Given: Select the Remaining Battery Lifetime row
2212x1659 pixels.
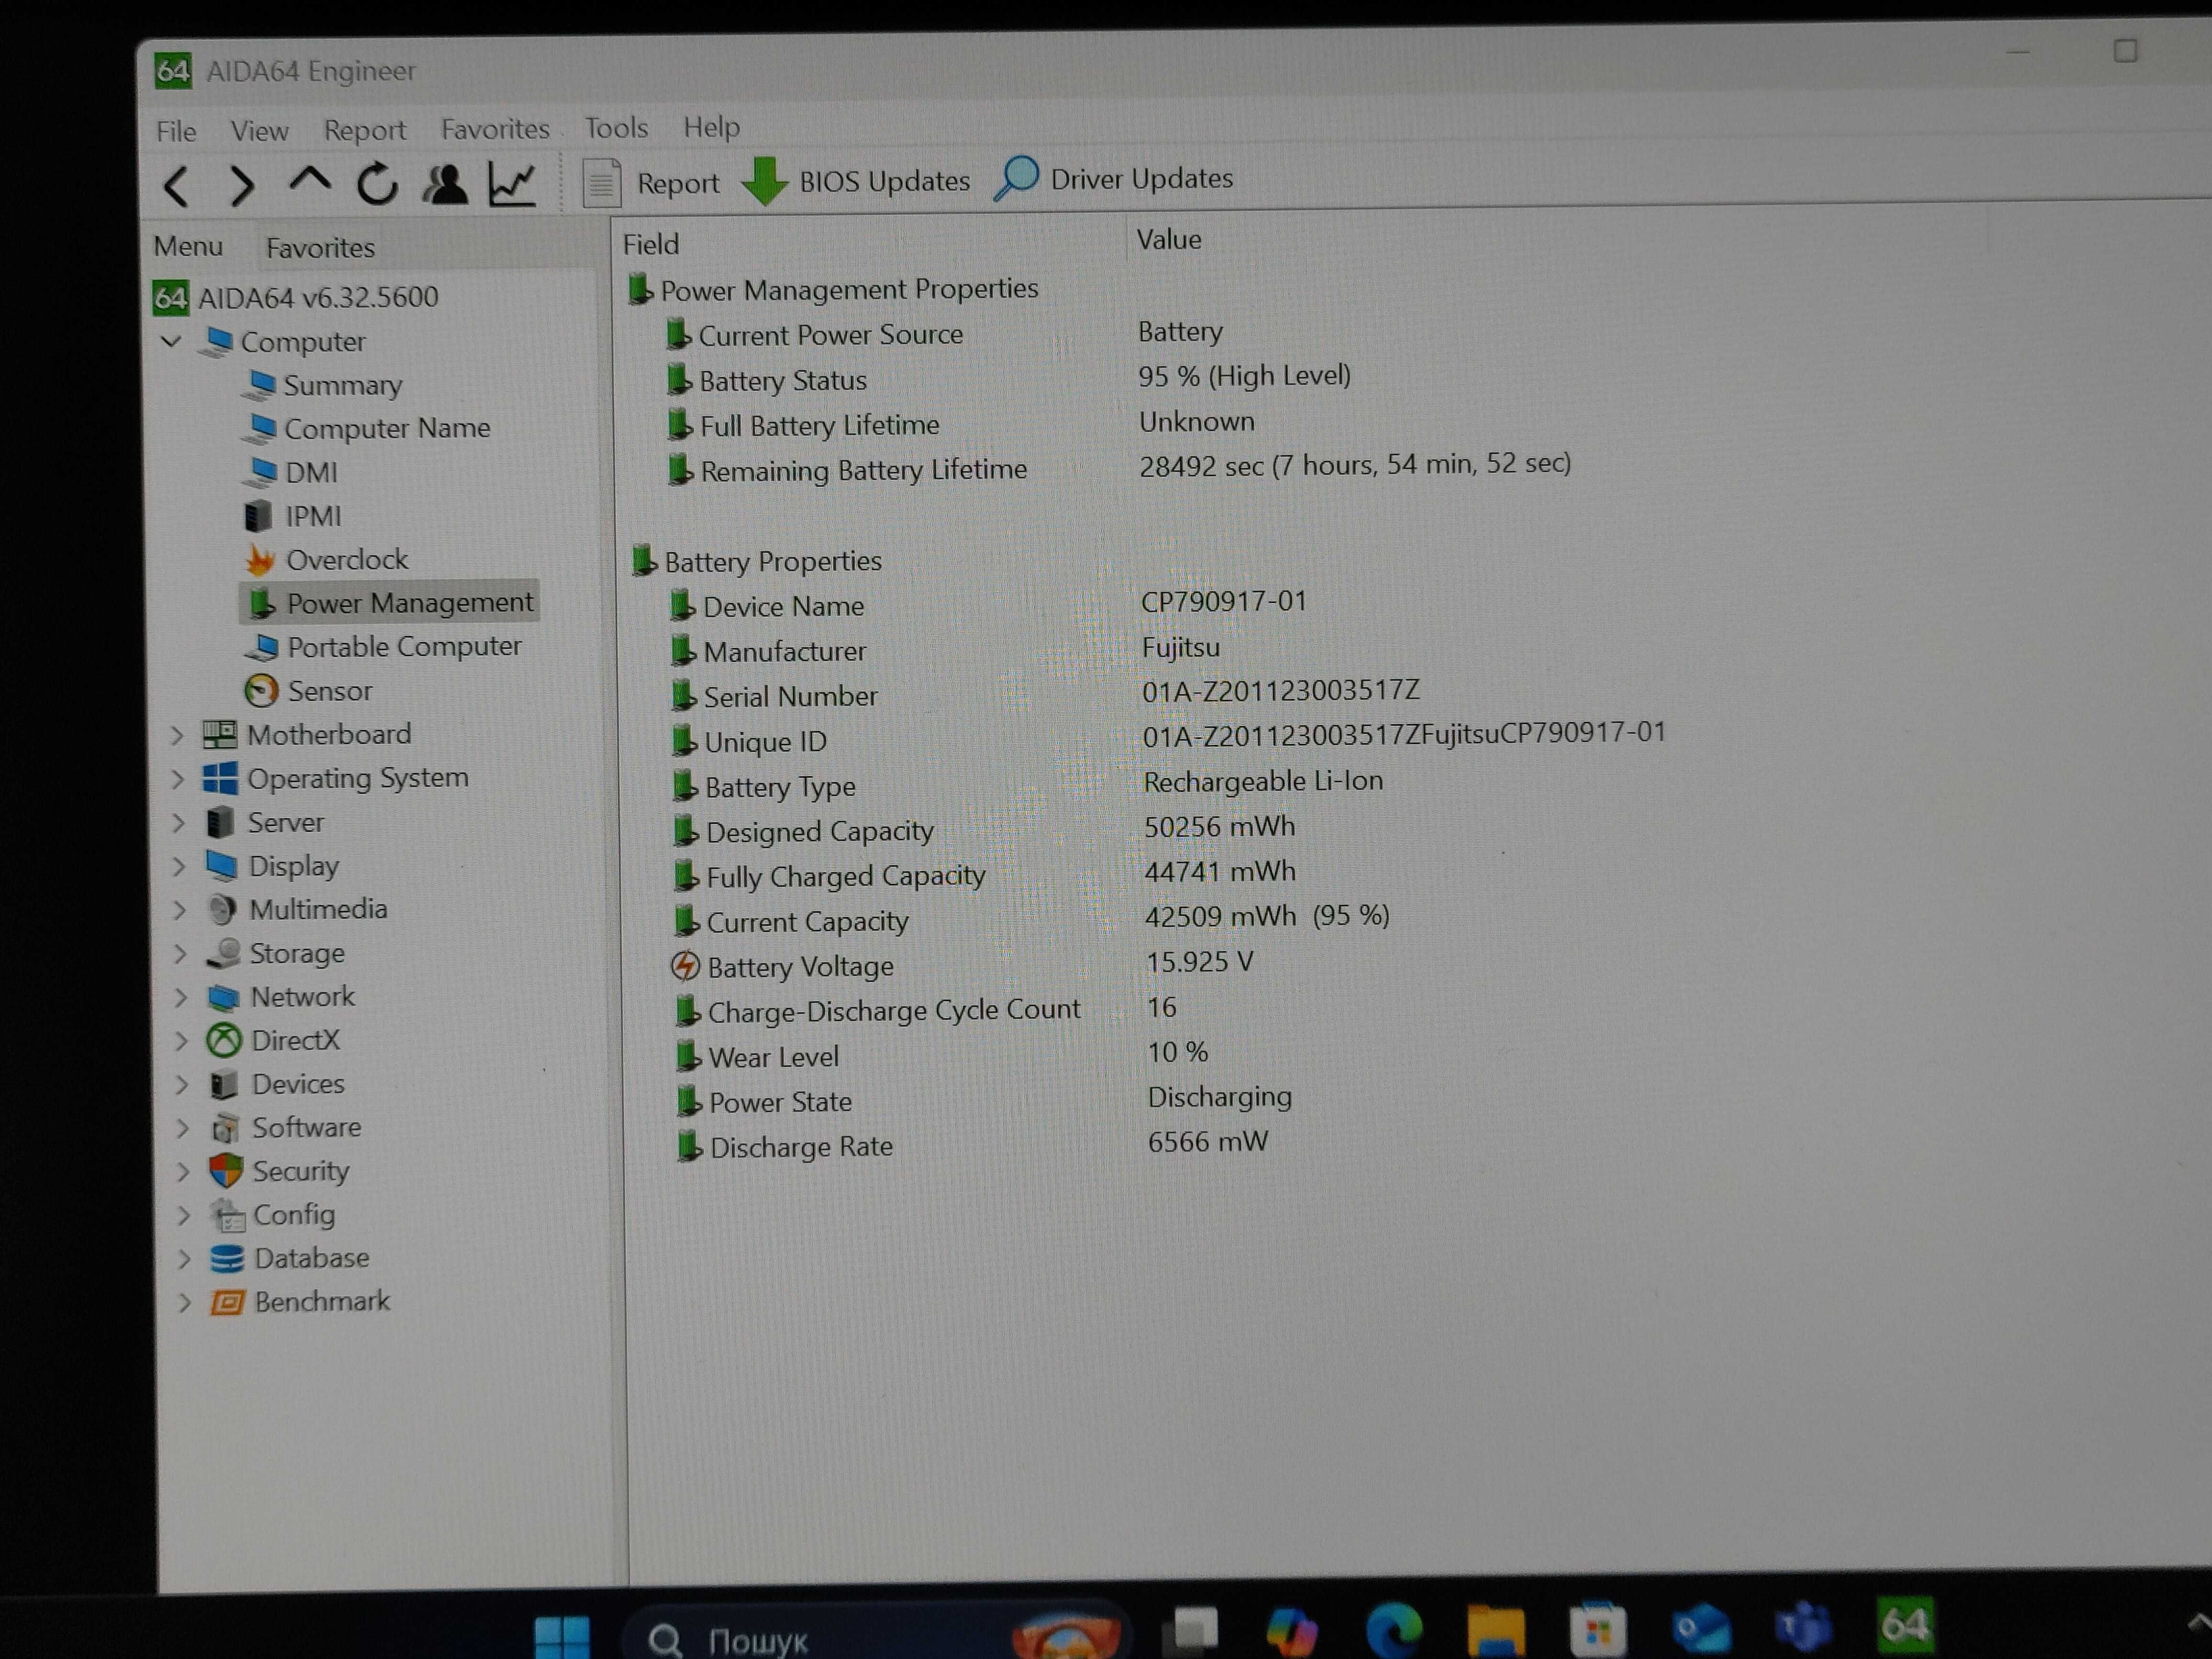Looking at the screenshot, I should coord(1120,467).
